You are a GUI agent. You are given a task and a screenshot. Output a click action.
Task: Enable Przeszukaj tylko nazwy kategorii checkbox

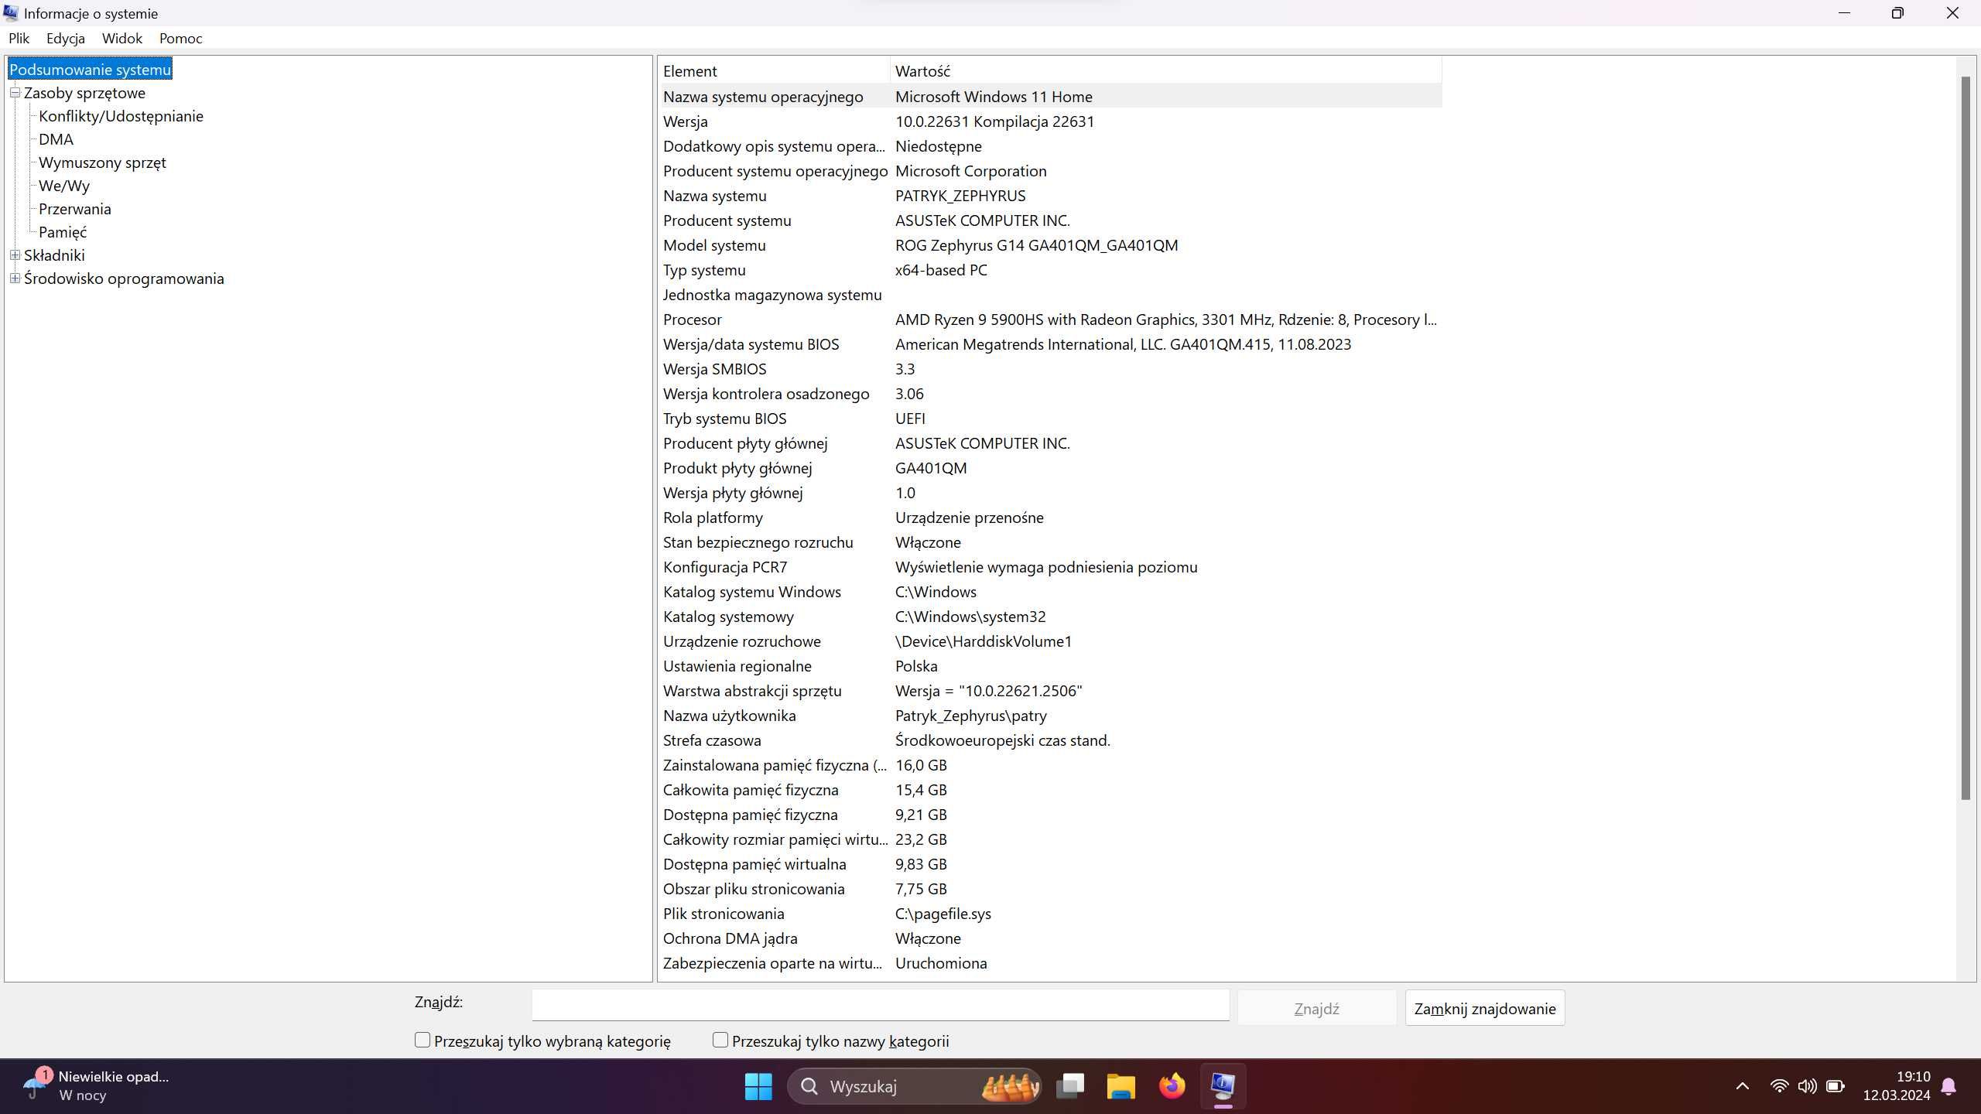[720, 1040]
